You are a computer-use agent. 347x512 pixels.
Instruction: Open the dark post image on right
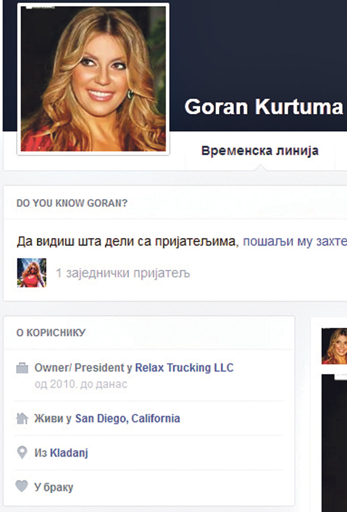335,441
